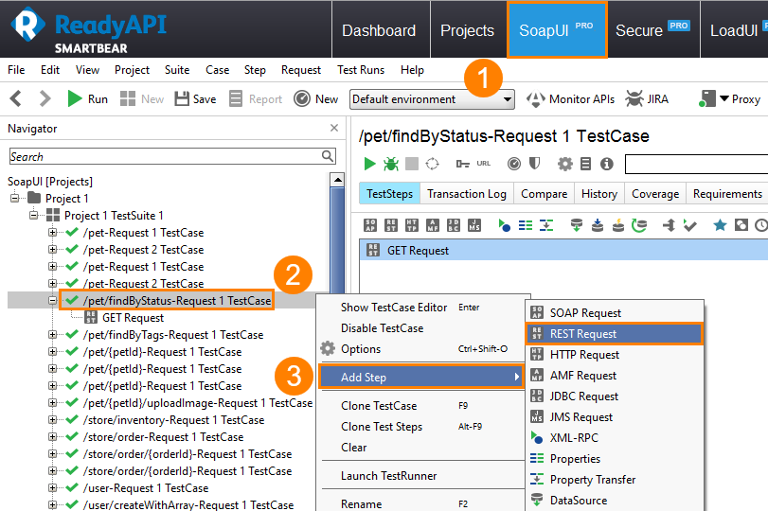
Task: Open the History tab
Action: click(599, 194)
